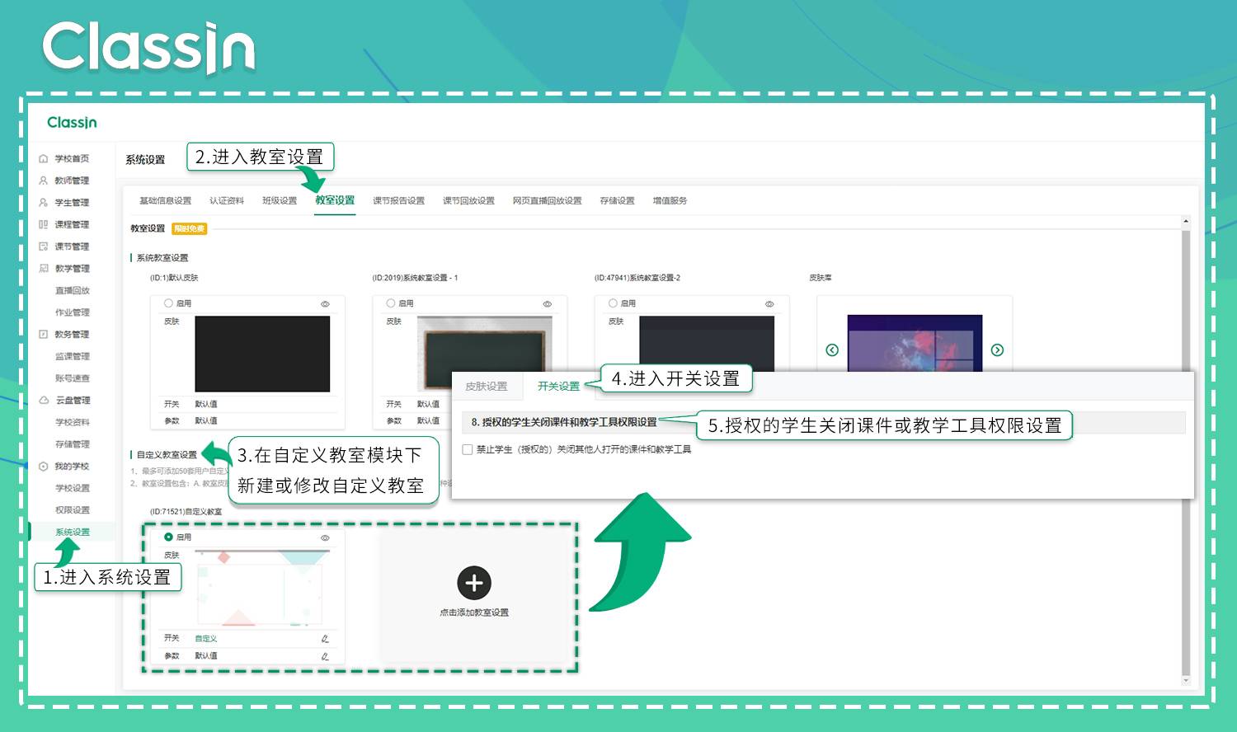
Task: Switch to 存储设置 tab
Action: coord(618,201)
